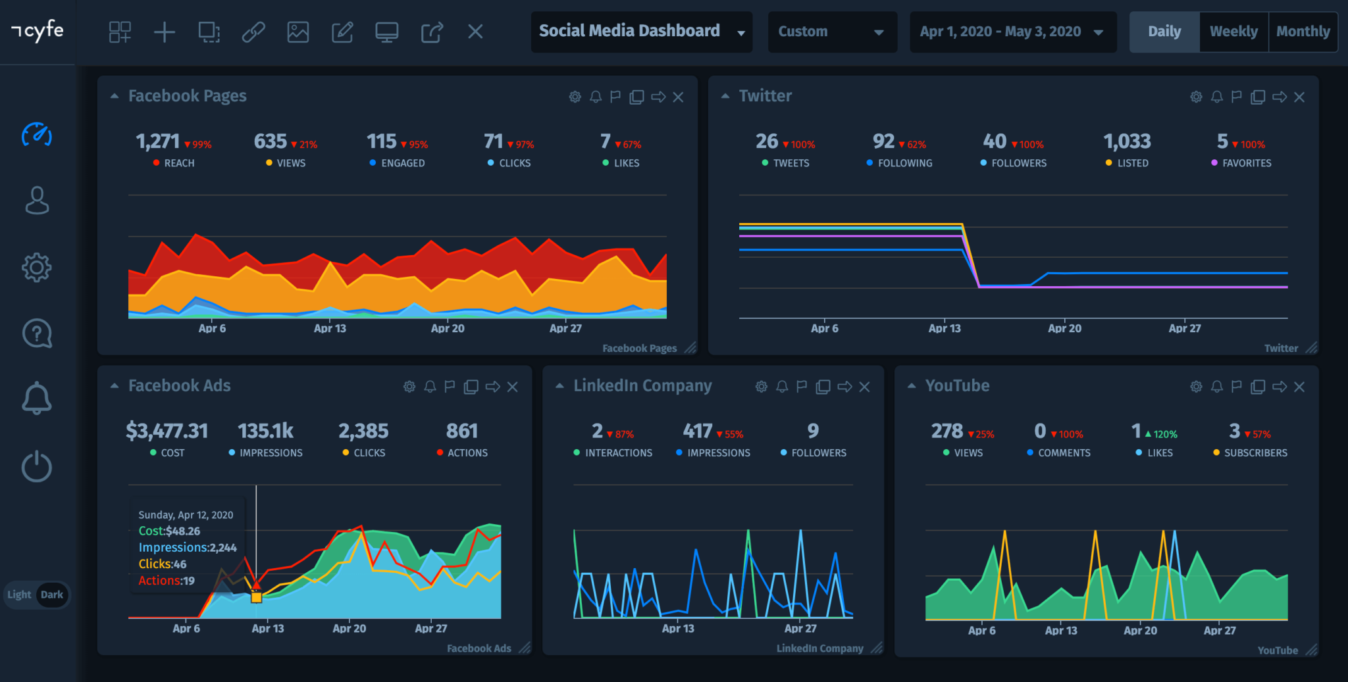Open the Custom date type dropdown
The height and width of the screenshot is (682, 1348).
(832, 32)
